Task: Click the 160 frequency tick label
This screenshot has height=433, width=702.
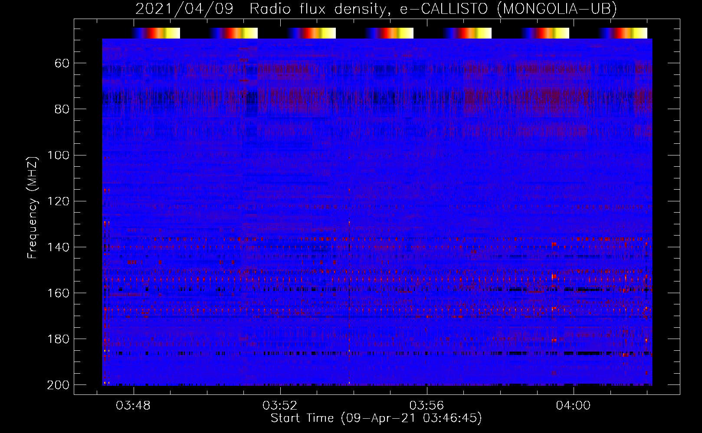Action: (x=58, y=293)
